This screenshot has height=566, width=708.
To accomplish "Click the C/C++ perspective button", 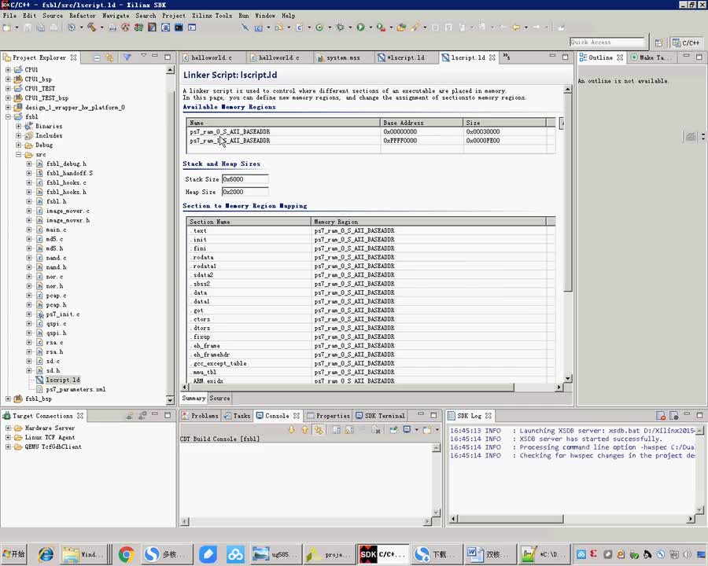I will pyautogui.click(x=686, y=42).
